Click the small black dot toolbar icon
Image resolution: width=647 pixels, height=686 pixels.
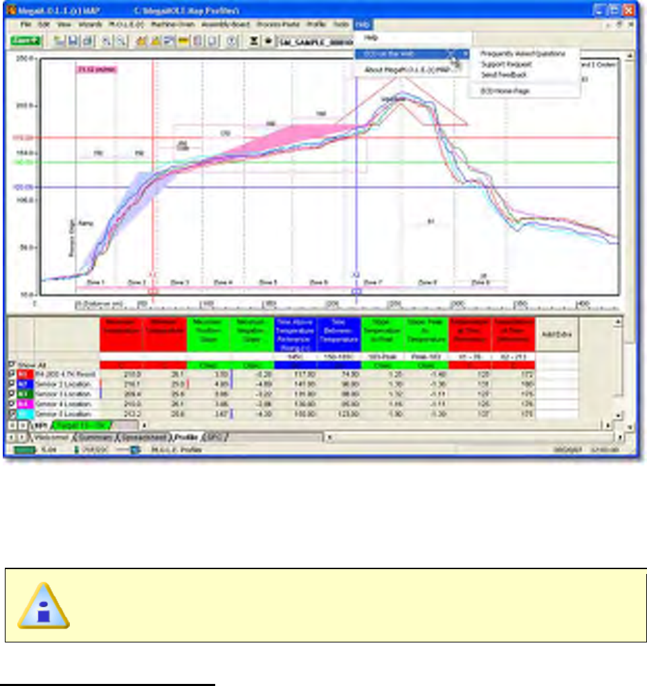(x=268, y=41)
